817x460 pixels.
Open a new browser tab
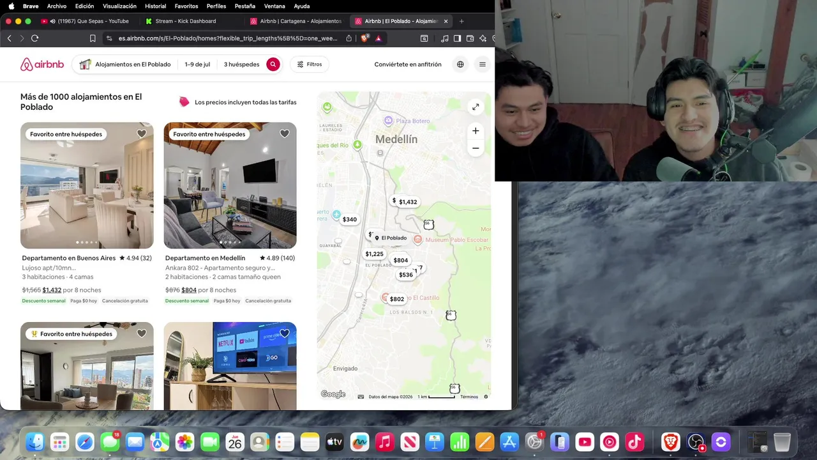(x=461, y=21)
